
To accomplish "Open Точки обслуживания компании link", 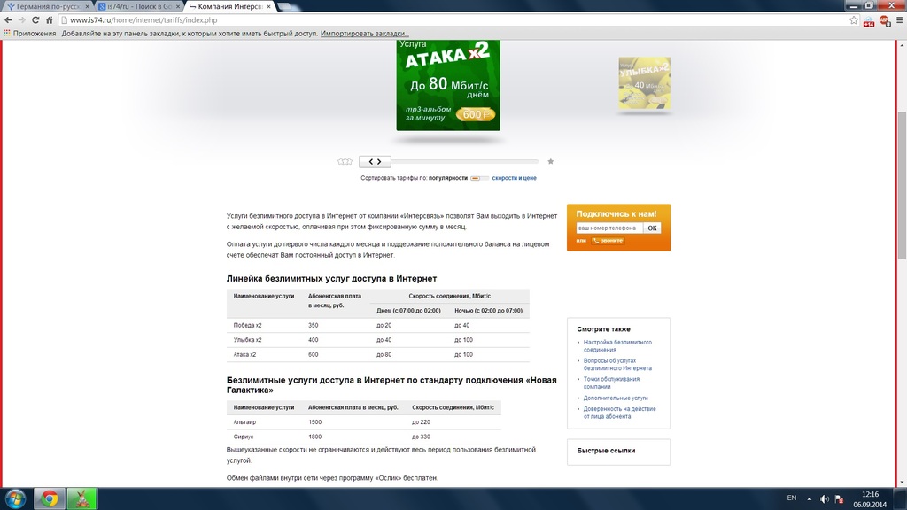I will pos(611,382).
